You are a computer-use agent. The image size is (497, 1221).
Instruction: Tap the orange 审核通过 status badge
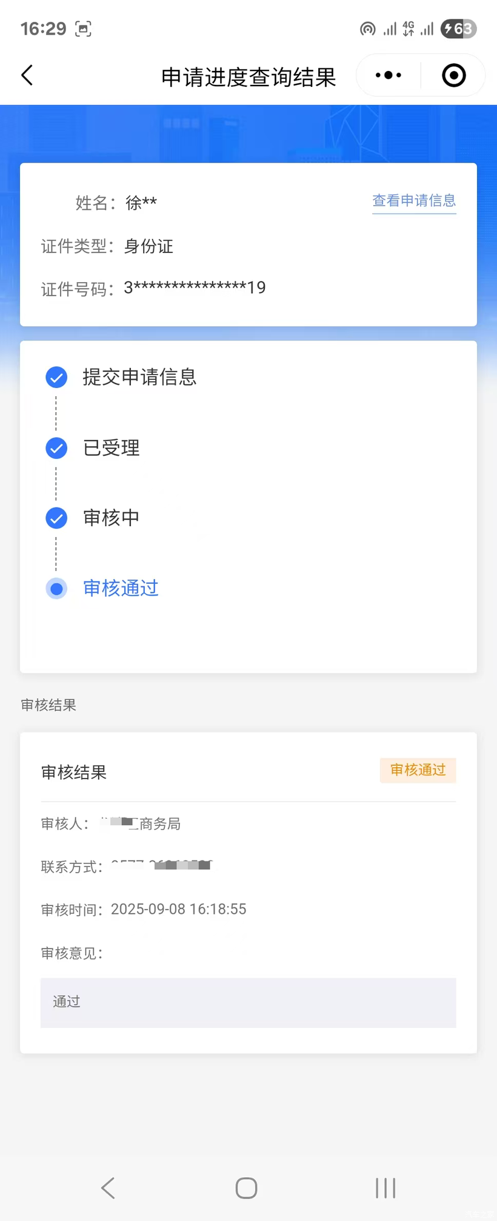click(418, 770)
